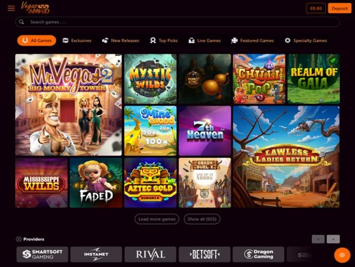The width and height of the screenshot is (355, 267).
Task: Switch to the Live Games tab
Action: (x=204, y=40)
